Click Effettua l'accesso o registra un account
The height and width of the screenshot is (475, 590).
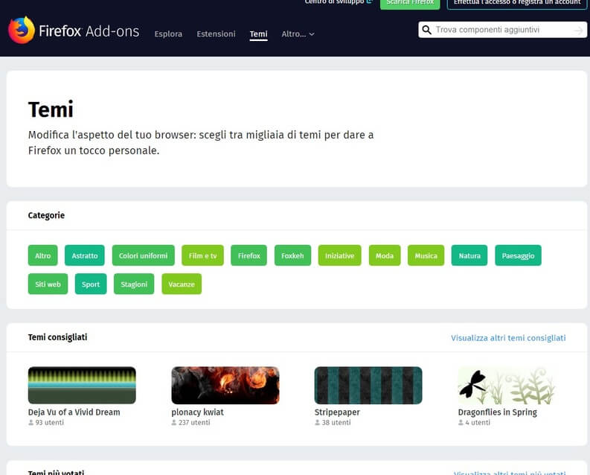(517, 3)
